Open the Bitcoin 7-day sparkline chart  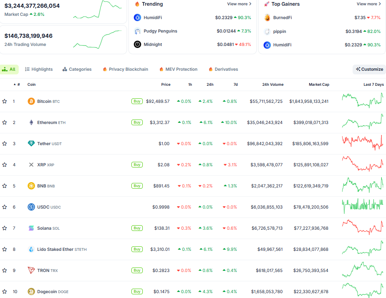pos(362,100)
